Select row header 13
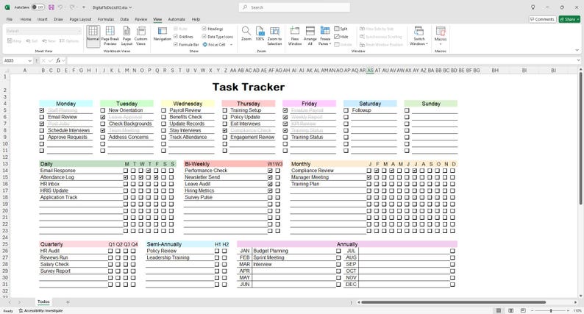The width and height of the screenshot is (584, 314). click(5, 164)
